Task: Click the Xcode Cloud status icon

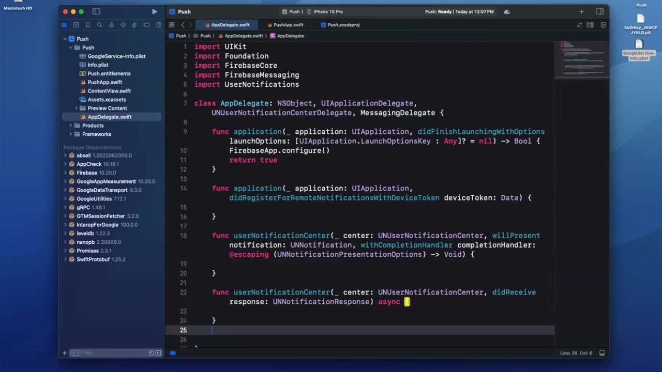Action: (x=507, y=11)
